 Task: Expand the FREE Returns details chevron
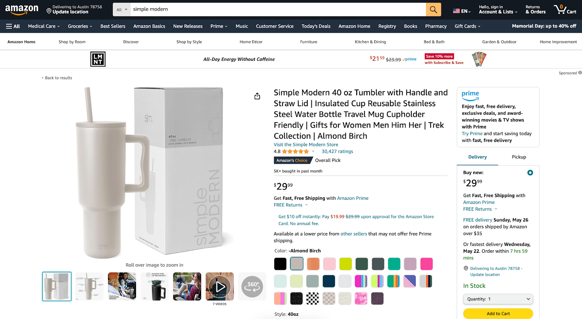tap(307, 205)
